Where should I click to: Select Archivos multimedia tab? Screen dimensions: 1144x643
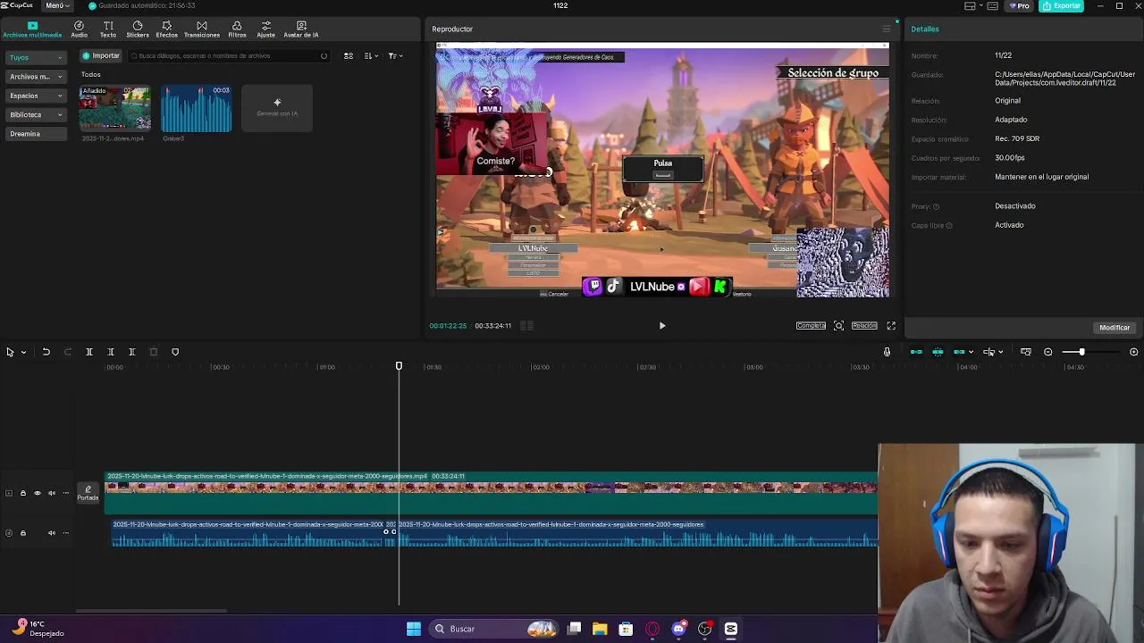pyautogui.click(x=32, y=29)
